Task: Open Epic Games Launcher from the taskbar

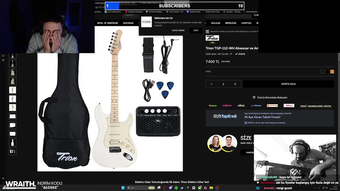Action: 188,188
